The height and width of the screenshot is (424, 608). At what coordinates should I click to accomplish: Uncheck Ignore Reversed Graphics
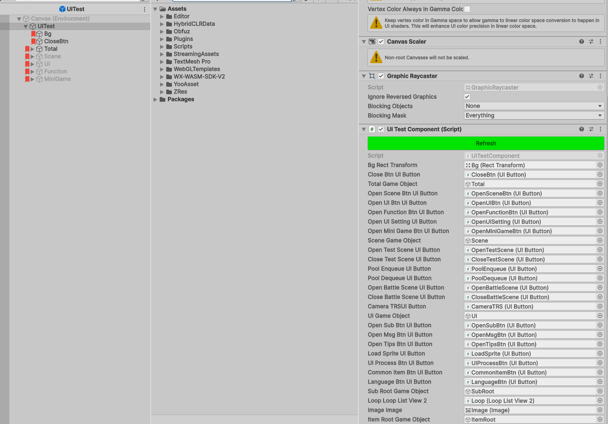(467, 97)
